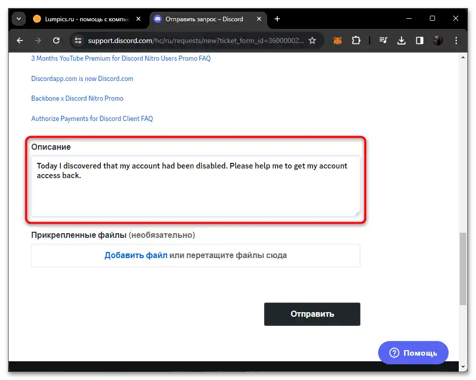Reload the current page
The height and width of the screenshot is (380, 476).
tap(56, 40)
